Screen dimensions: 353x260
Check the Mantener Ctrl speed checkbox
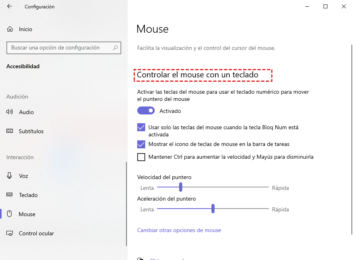(x=141, y=157)
